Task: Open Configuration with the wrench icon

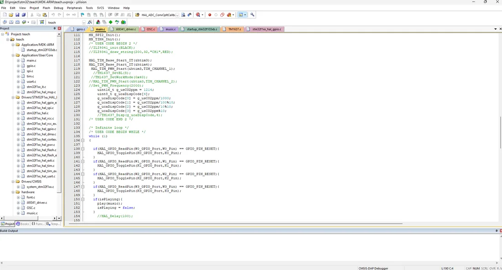Action: [252, 15]
